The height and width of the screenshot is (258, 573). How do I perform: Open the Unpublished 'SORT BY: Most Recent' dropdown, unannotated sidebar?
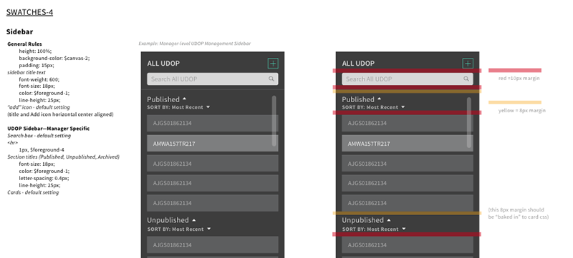(x=179, y=229)
